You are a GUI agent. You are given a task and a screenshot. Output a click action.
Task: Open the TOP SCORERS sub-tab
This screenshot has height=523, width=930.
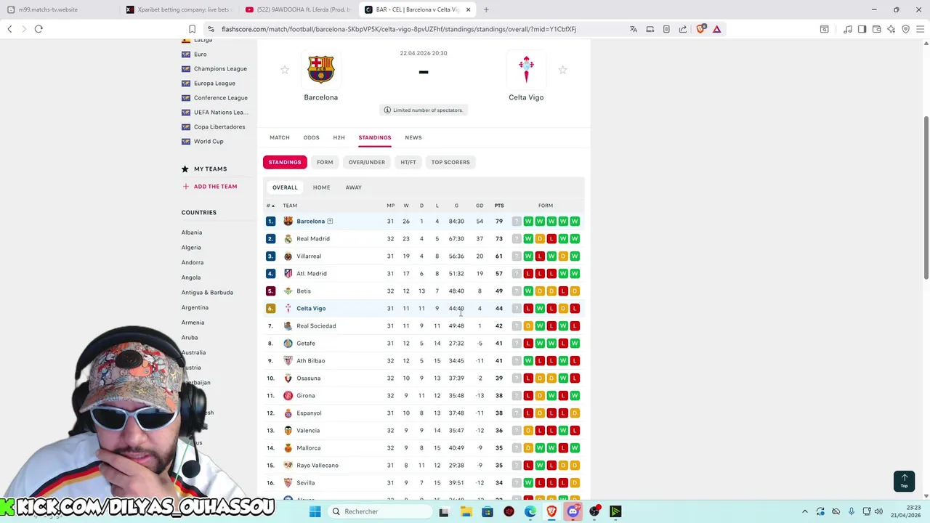click(450, 162)
